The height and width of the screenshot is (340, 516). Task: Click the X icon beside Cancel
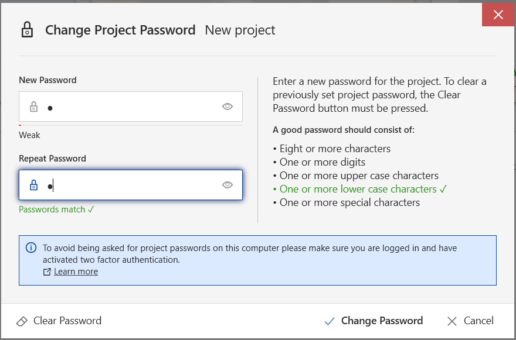(452, 321)
